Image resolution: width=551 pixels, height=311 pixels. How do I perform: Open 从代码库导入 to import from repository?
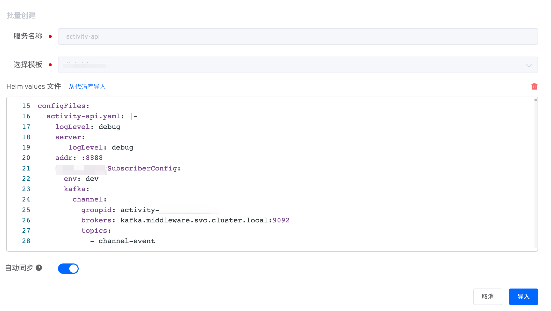coord(87,87)
